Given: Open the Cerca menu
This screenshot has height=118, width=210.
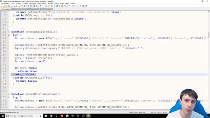Looking at the screenshot, I should coord(12,4).
